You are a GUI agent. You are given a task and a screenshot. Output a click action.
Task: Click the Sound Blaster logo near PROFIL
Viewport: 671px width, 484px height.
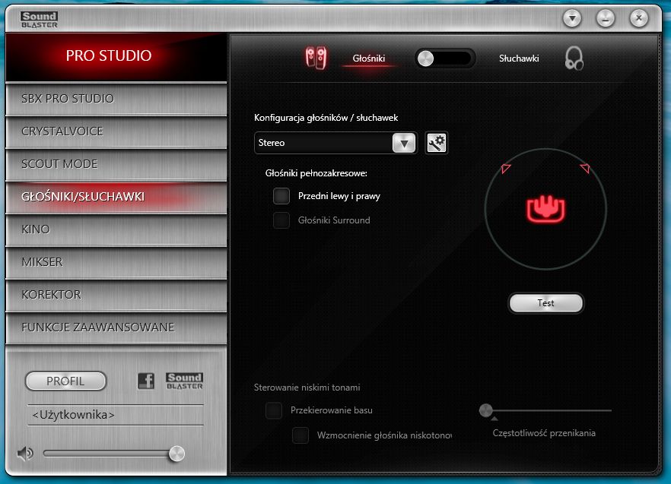click(184, 381)
